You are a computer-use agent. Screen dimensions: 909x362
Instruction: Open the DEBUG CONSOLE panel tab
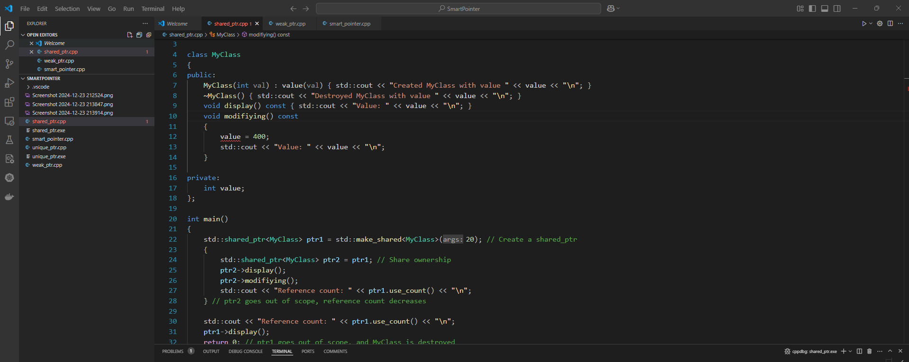[245, 351]
